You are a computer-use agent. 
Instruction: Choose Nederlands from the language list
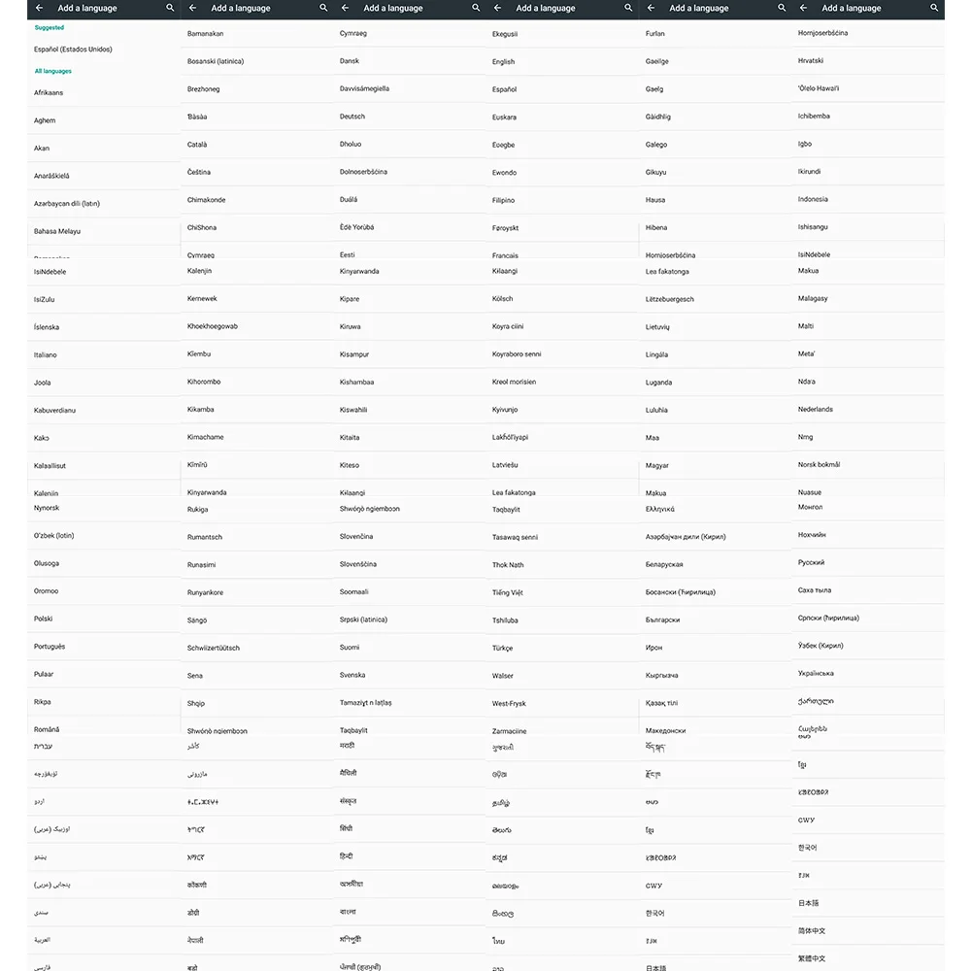pyautogui.click(x=868, y=410)
